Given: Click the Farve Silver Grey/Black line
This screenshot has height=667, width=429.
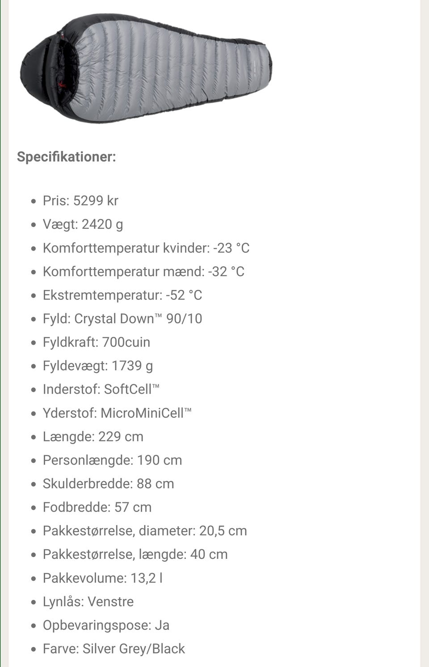Looking at the screenshot, I should pyautogui.click(x=114, y=649).
